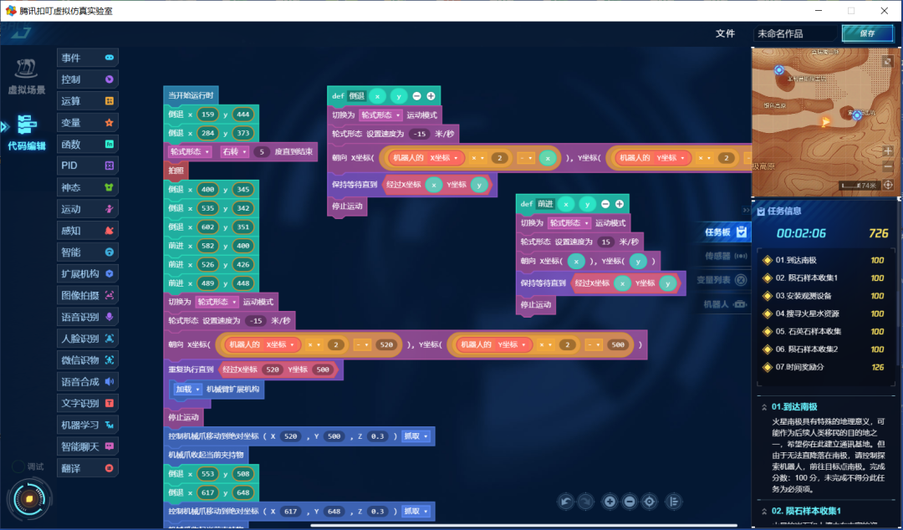
Task: Open the 事件 block category
Action: [x=88, y=58]
